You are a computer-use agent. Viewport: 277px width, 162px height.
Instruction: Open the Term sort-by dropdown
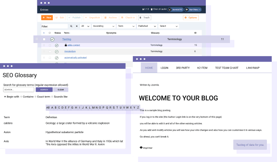(126, 26)
